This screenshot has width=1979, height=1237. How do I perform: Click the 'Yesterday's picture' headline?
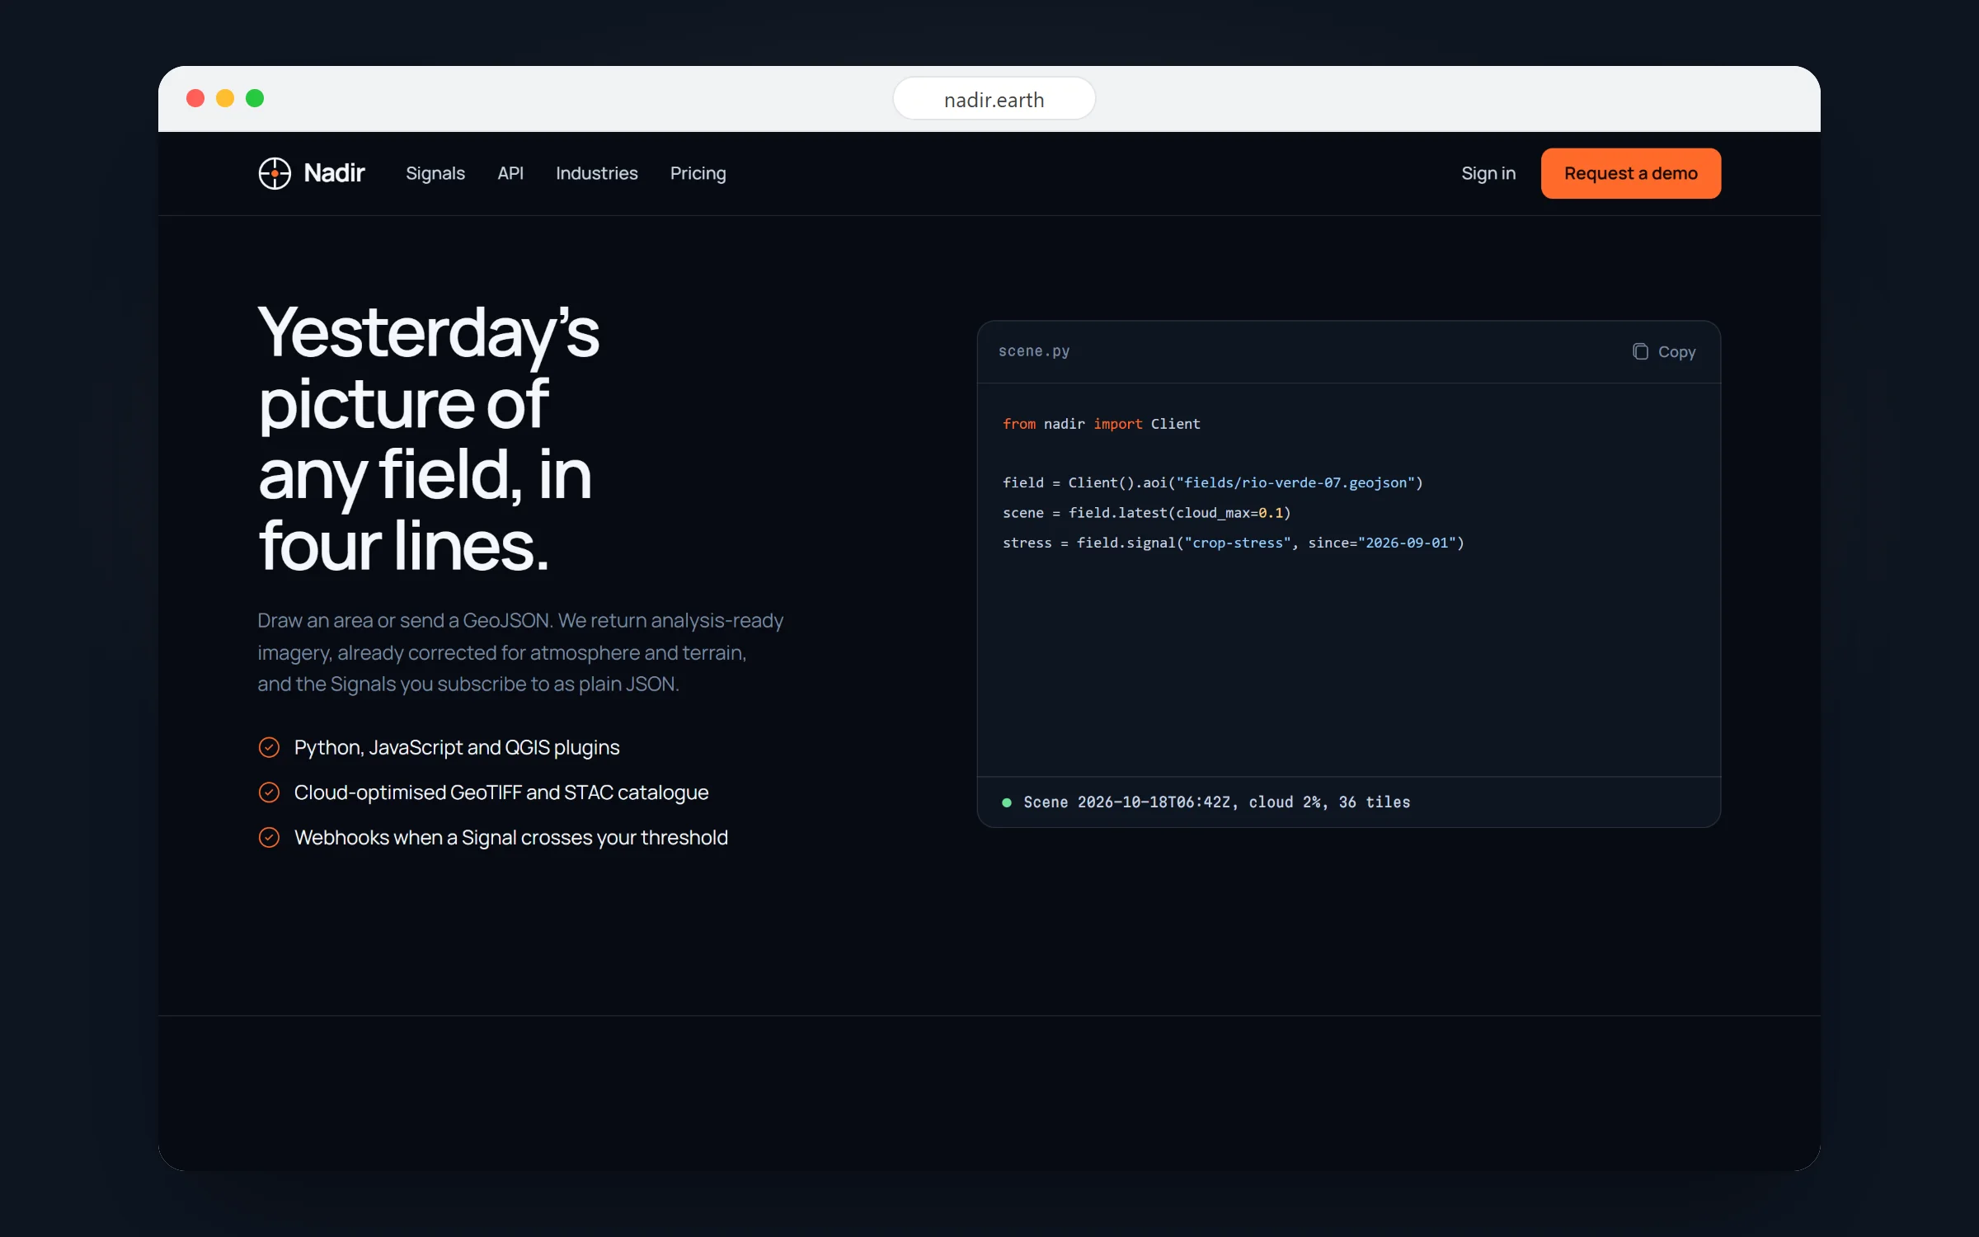click(x=429, y=437)
